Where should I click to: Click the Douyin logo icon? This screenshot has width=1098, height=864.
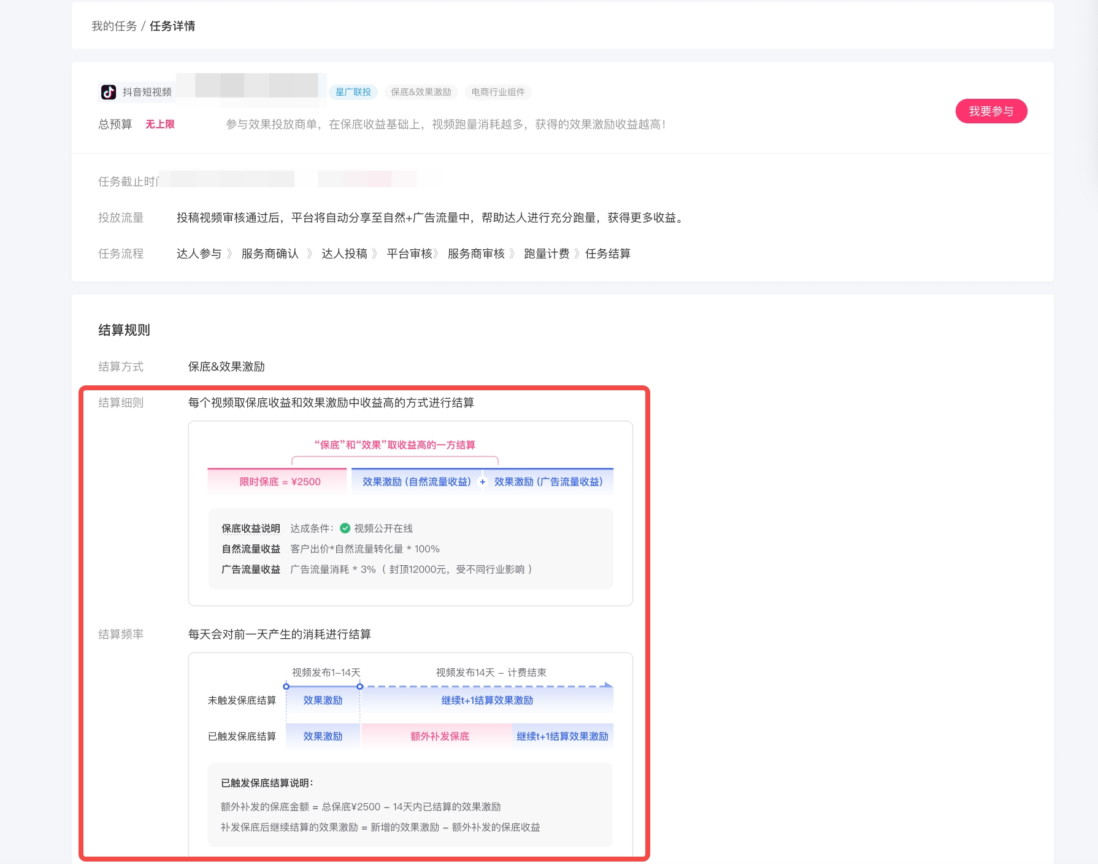pyautogui.click(x=109, y=92)
